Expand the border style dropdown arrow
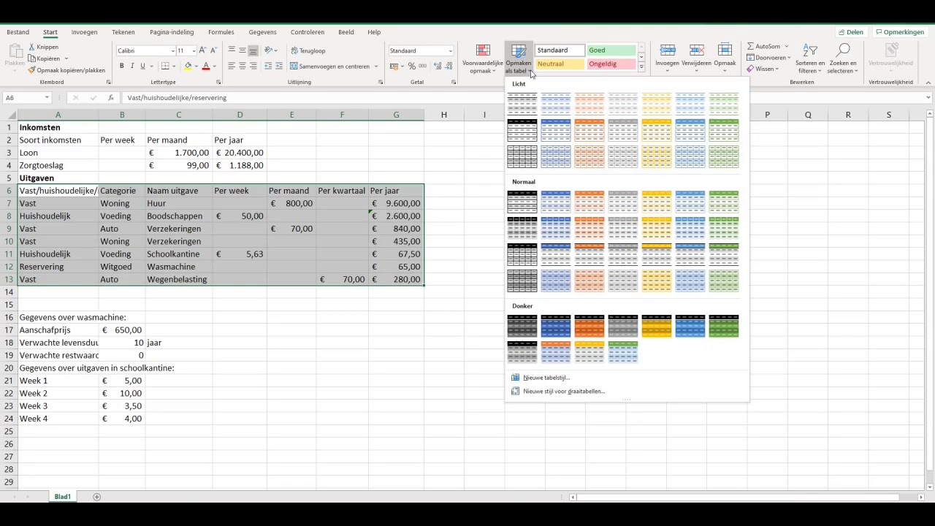The height and width of the screenshot is (526, 935). pyautogui.click(x=172, y=66)
